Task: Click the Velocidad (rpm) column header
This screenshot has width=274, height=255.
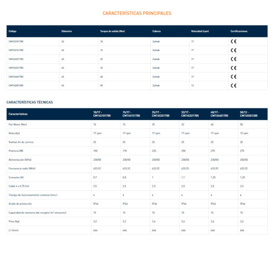Action: point(200,31)
